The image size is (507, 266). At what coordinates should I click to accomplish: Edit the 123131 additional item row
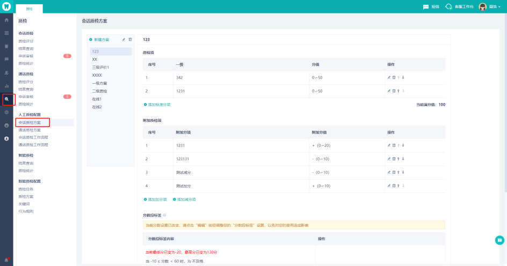point(389,159)
